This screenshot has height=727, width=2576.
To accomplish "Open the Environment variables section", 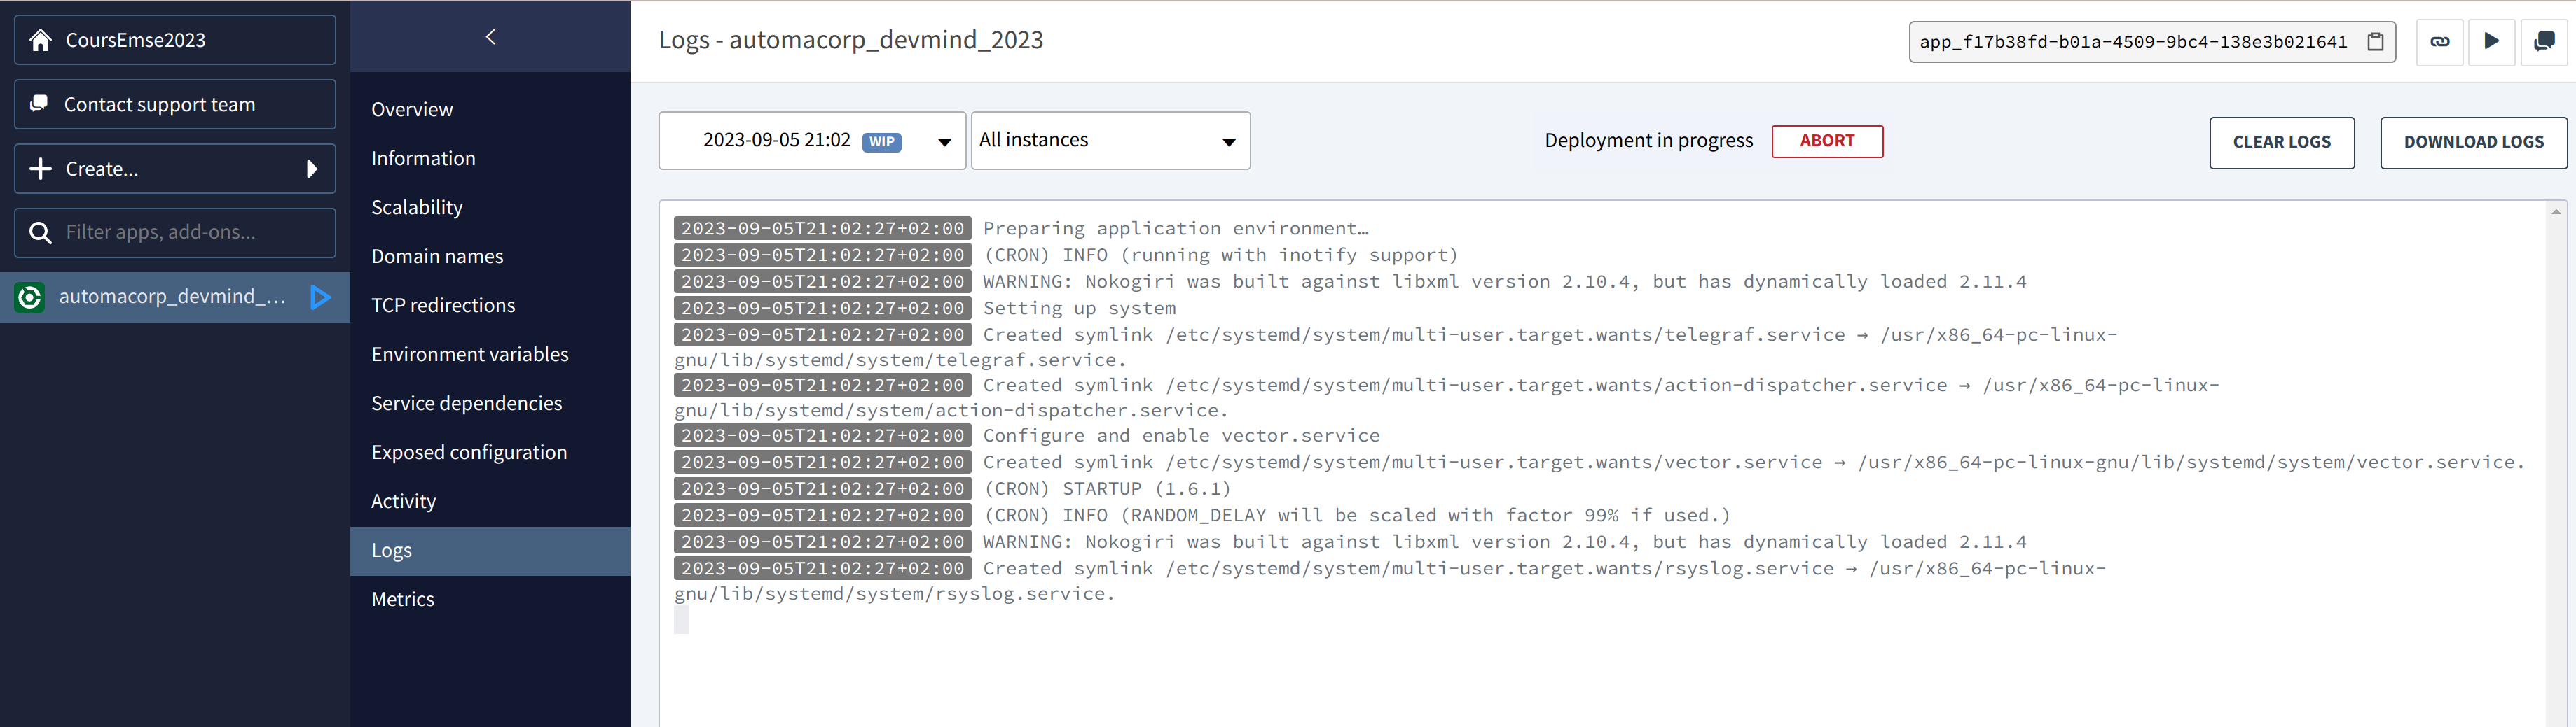I will click(470, 355).
